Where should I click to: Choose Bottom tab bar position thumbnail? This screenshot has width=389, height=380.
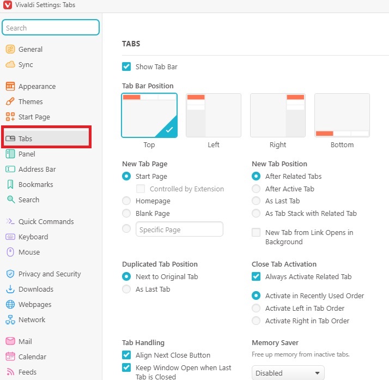342,115
